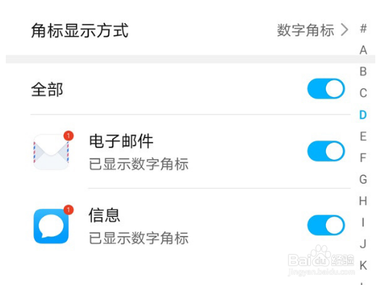Viewport: 376px width, 285px height.
Task: Turn off 信息 badge switch
Action: click(x=326, y=225)
